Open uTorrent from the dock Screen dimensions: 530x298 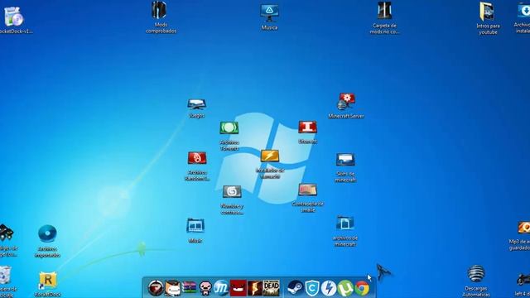[345, 288]
